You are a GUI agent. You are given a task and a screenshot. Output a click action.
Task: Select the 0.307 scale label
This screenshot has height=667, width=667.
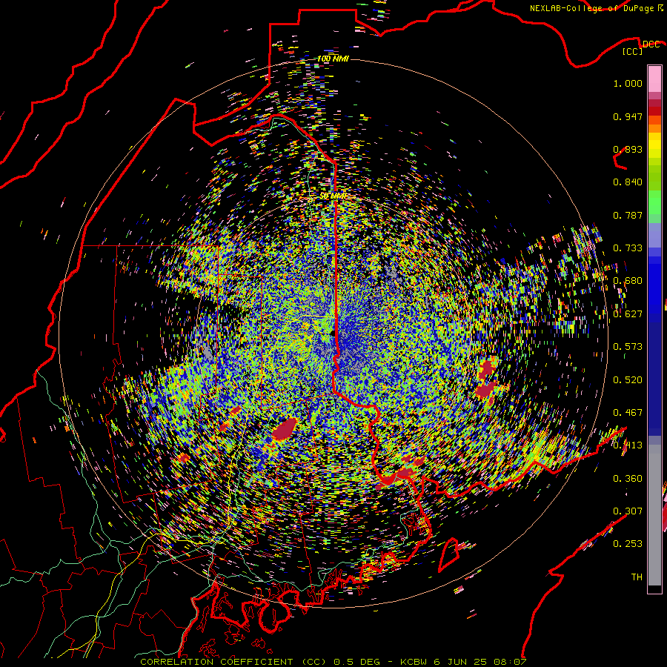pos(628,511)
